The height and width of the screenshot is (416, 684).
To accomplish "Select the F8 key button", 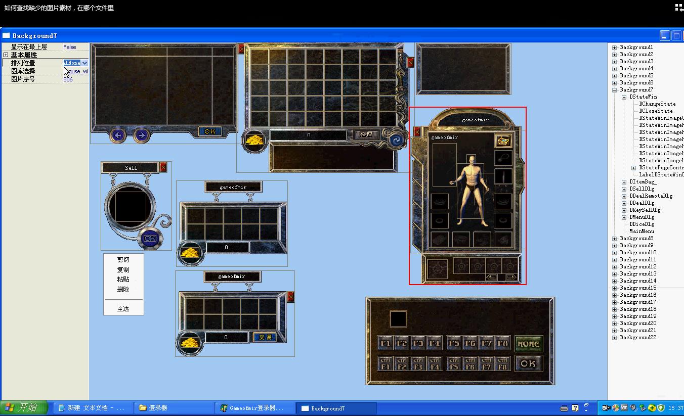I will tap(502, 343).
